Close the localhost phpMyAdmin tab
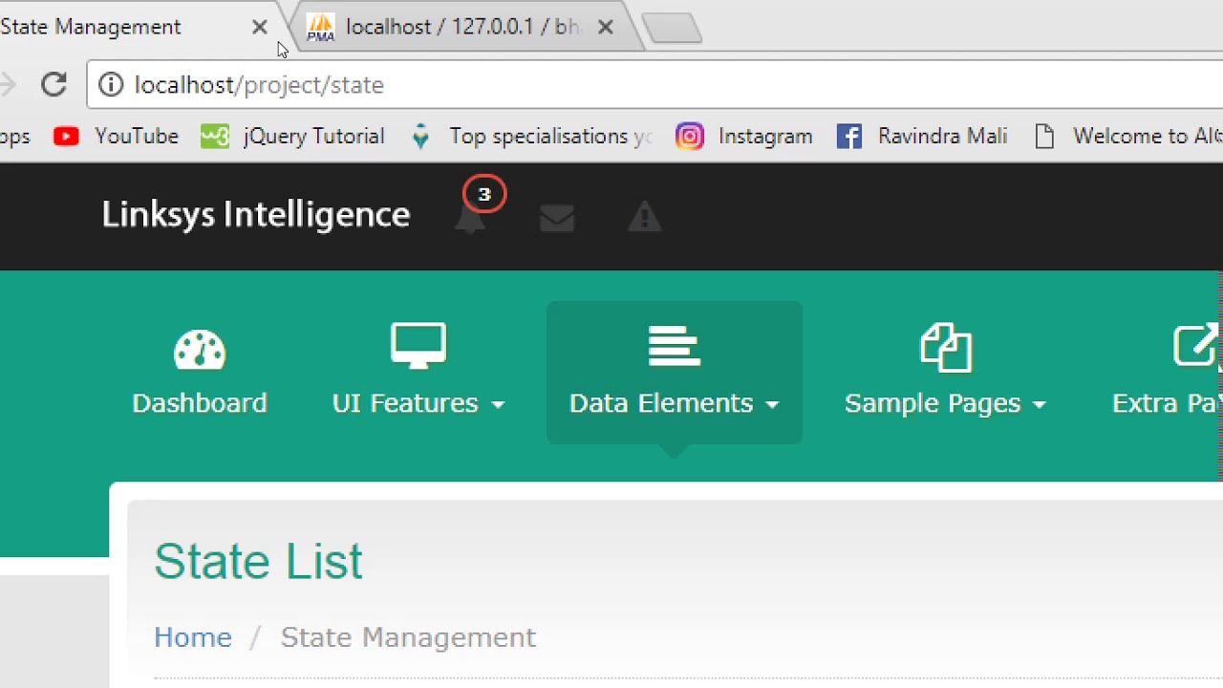The width and height of the screenshot is (1223, 688). [605, 28]
